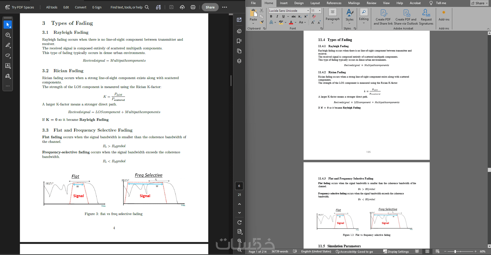Copy selection using Word's Copy icon
This screenshot has width=491, height=255.
[262, 16]
